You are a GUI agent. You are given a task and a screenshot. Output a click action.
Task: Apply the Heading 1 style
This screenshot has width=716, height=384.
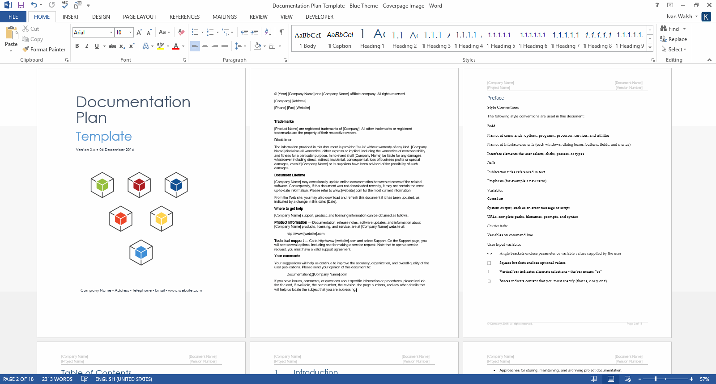372,39
